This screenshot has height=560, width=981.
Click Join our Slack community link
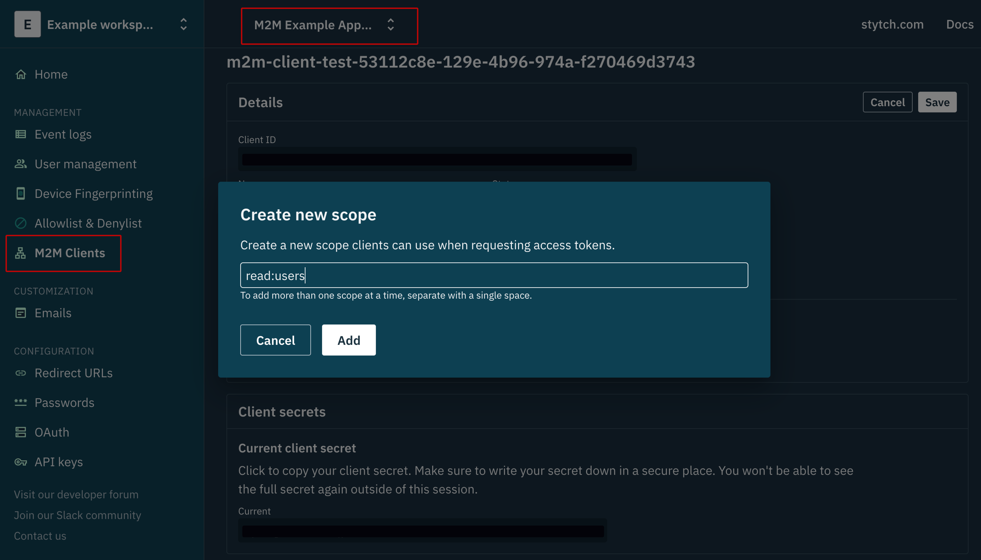pos(77,515)
